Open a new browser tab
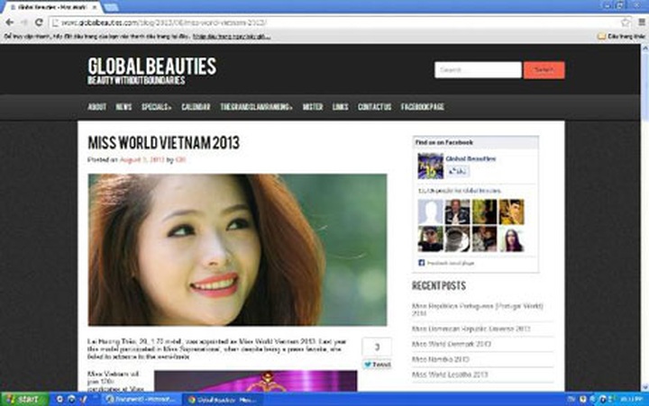Screen dimensions: 649x406 111,7
